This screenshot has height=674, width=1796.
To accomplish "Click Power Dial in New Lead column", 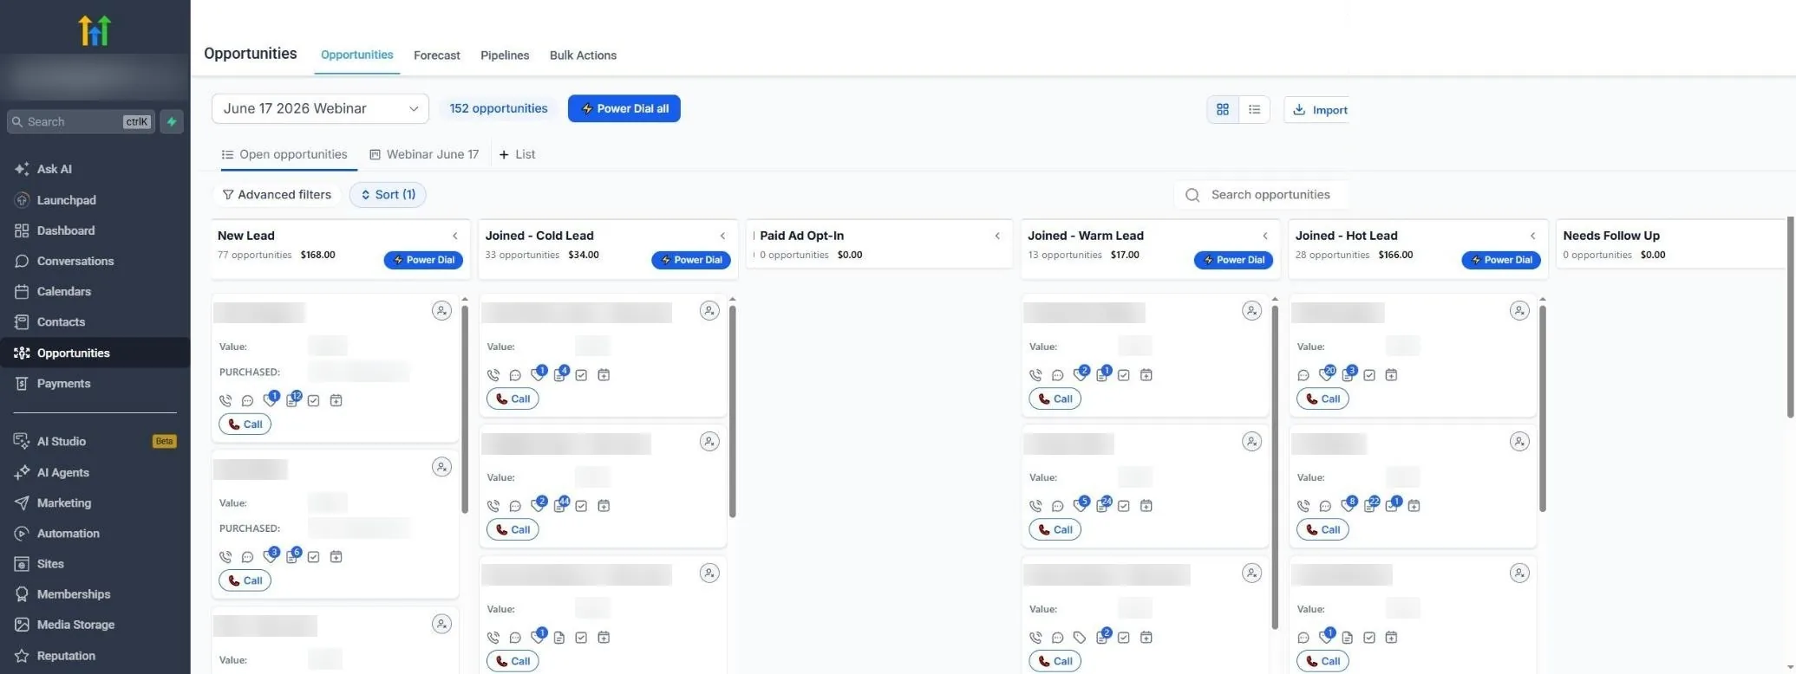I will (424, 260).
